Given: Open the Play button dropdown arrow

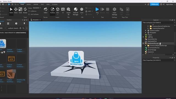Looking at the screenshot, I should click(97, 15).
